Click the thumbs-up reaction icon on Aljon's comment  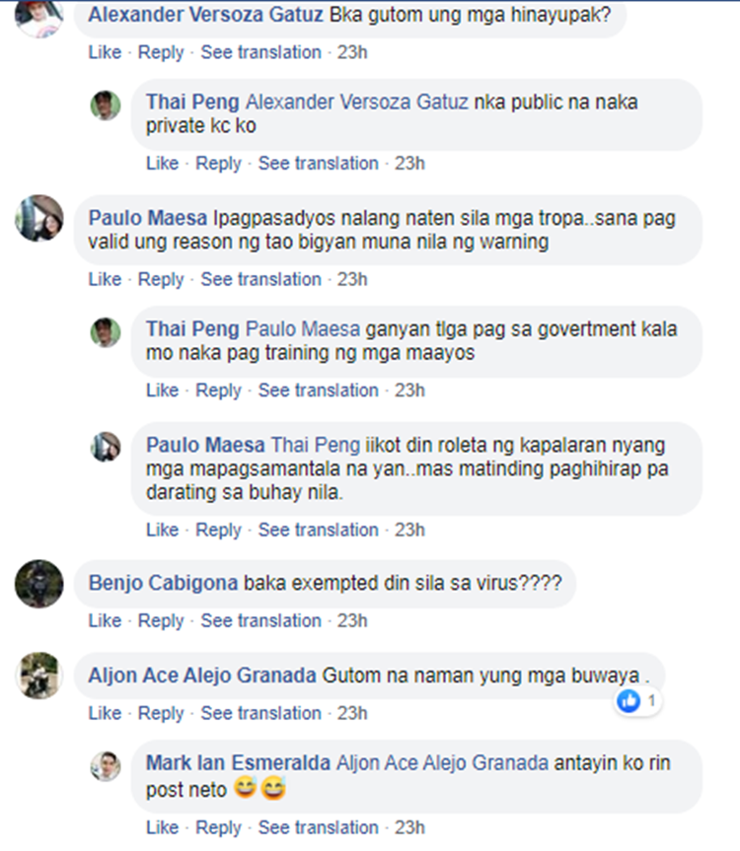pos(629,701)
